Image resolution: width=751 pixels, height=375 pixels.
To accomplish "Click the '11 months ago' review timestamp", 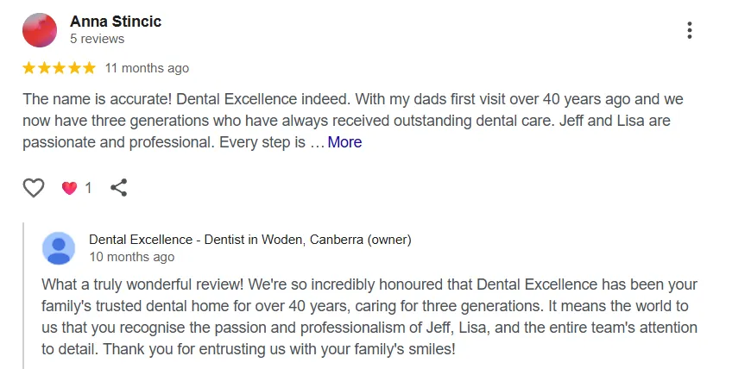I will pyautogui.click(x=147, y=68).
